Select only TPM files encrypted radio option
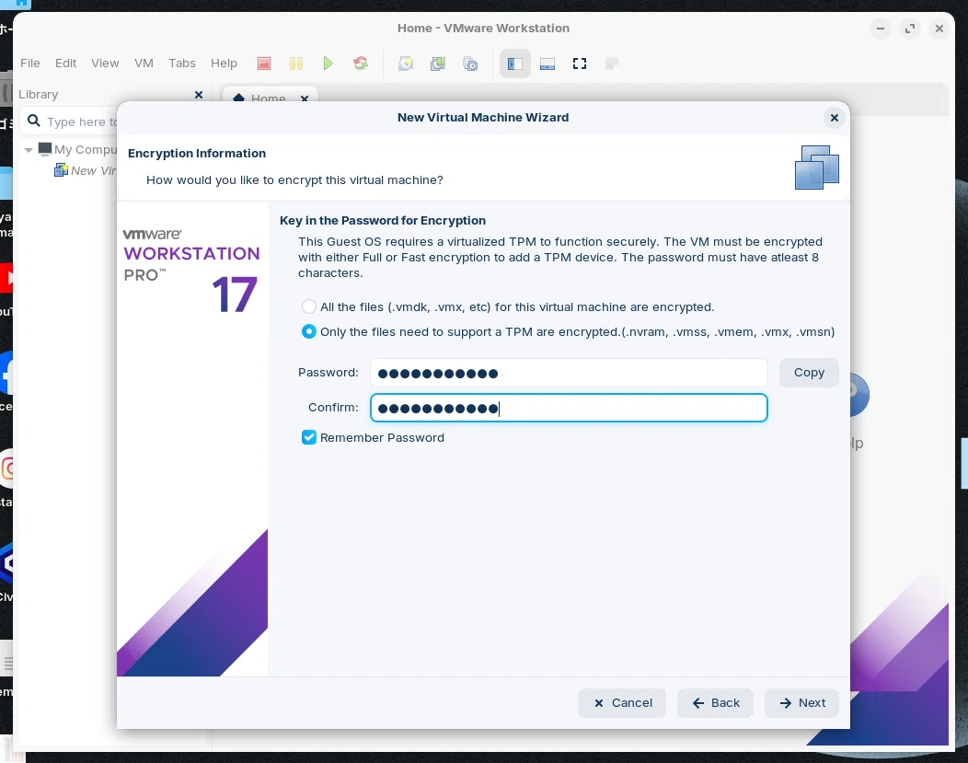The height and width of the screenshot is (763, 968). 308,331
